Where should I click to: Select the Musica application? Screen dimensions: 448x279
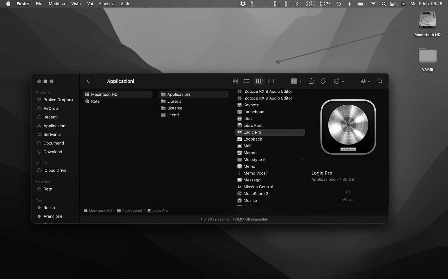coord(270,200)
